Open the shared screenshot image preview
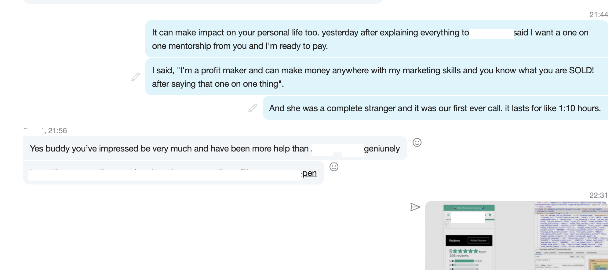Screen dimensions: 612x270 [x=517, y=235]
